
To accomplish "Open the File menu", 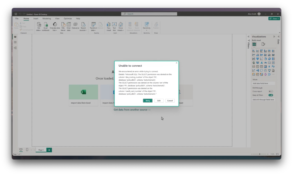I will pyautogui.click(x=17, y=18).
